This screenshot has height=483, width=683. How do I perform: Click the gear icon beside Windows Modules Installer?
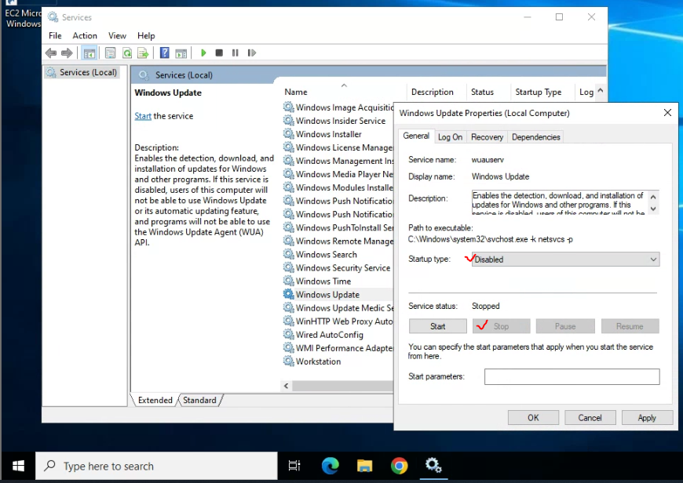pyautogui.click(x=288, y=187)
